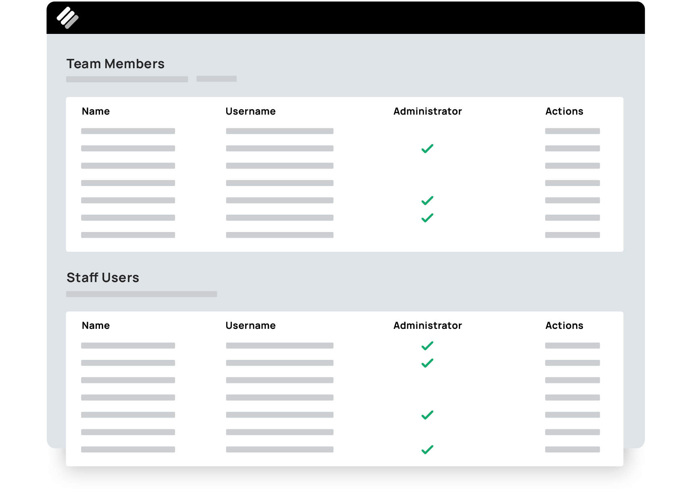Sort the Name column in Team Members table
The image size is (693, 489).
click(x=96, y=111)
